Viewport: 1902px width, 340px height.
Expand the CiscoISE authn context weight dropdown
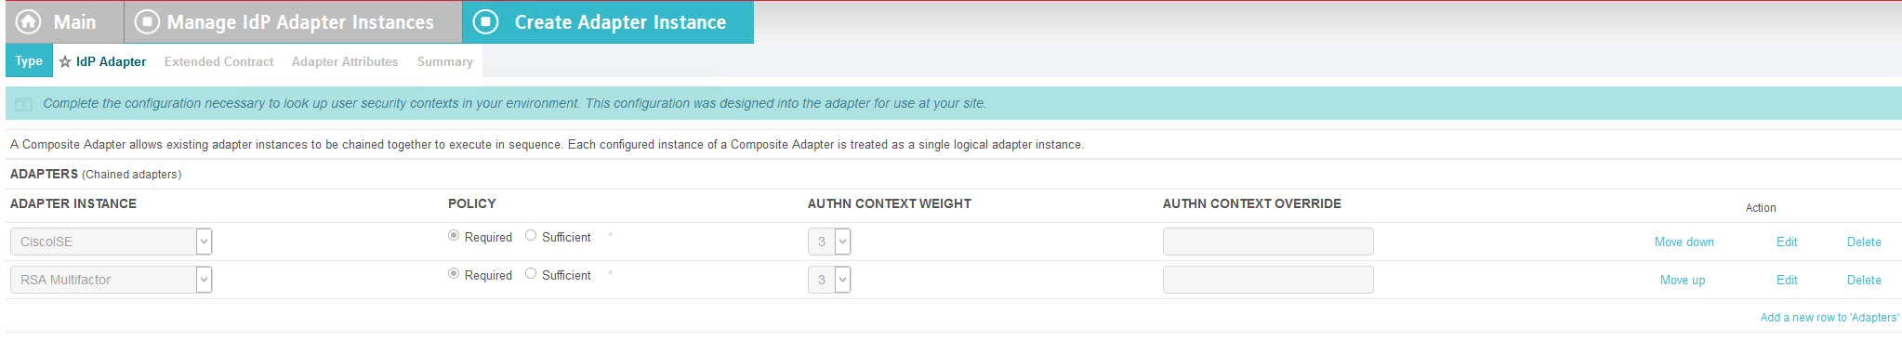(829, 242)
